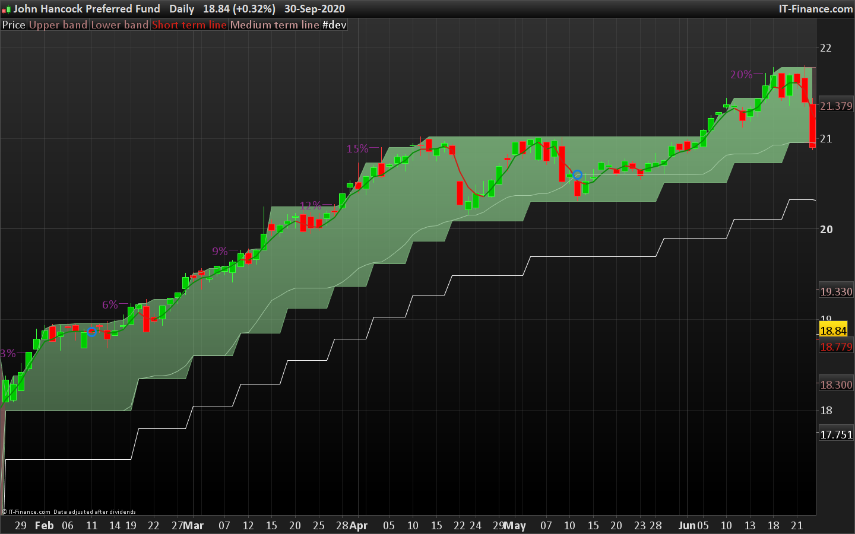Click the blue circle marker on the February candles
Viewport: 855px width, 534px height.
92,332
